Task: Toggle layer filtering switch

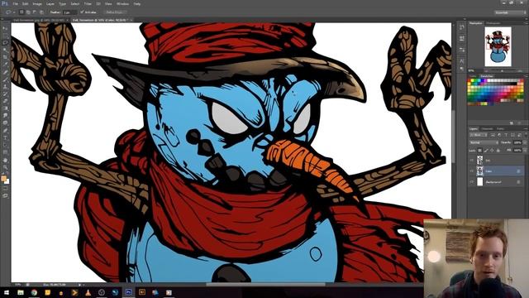Action: pyautogui.click(x=525, y=135)
